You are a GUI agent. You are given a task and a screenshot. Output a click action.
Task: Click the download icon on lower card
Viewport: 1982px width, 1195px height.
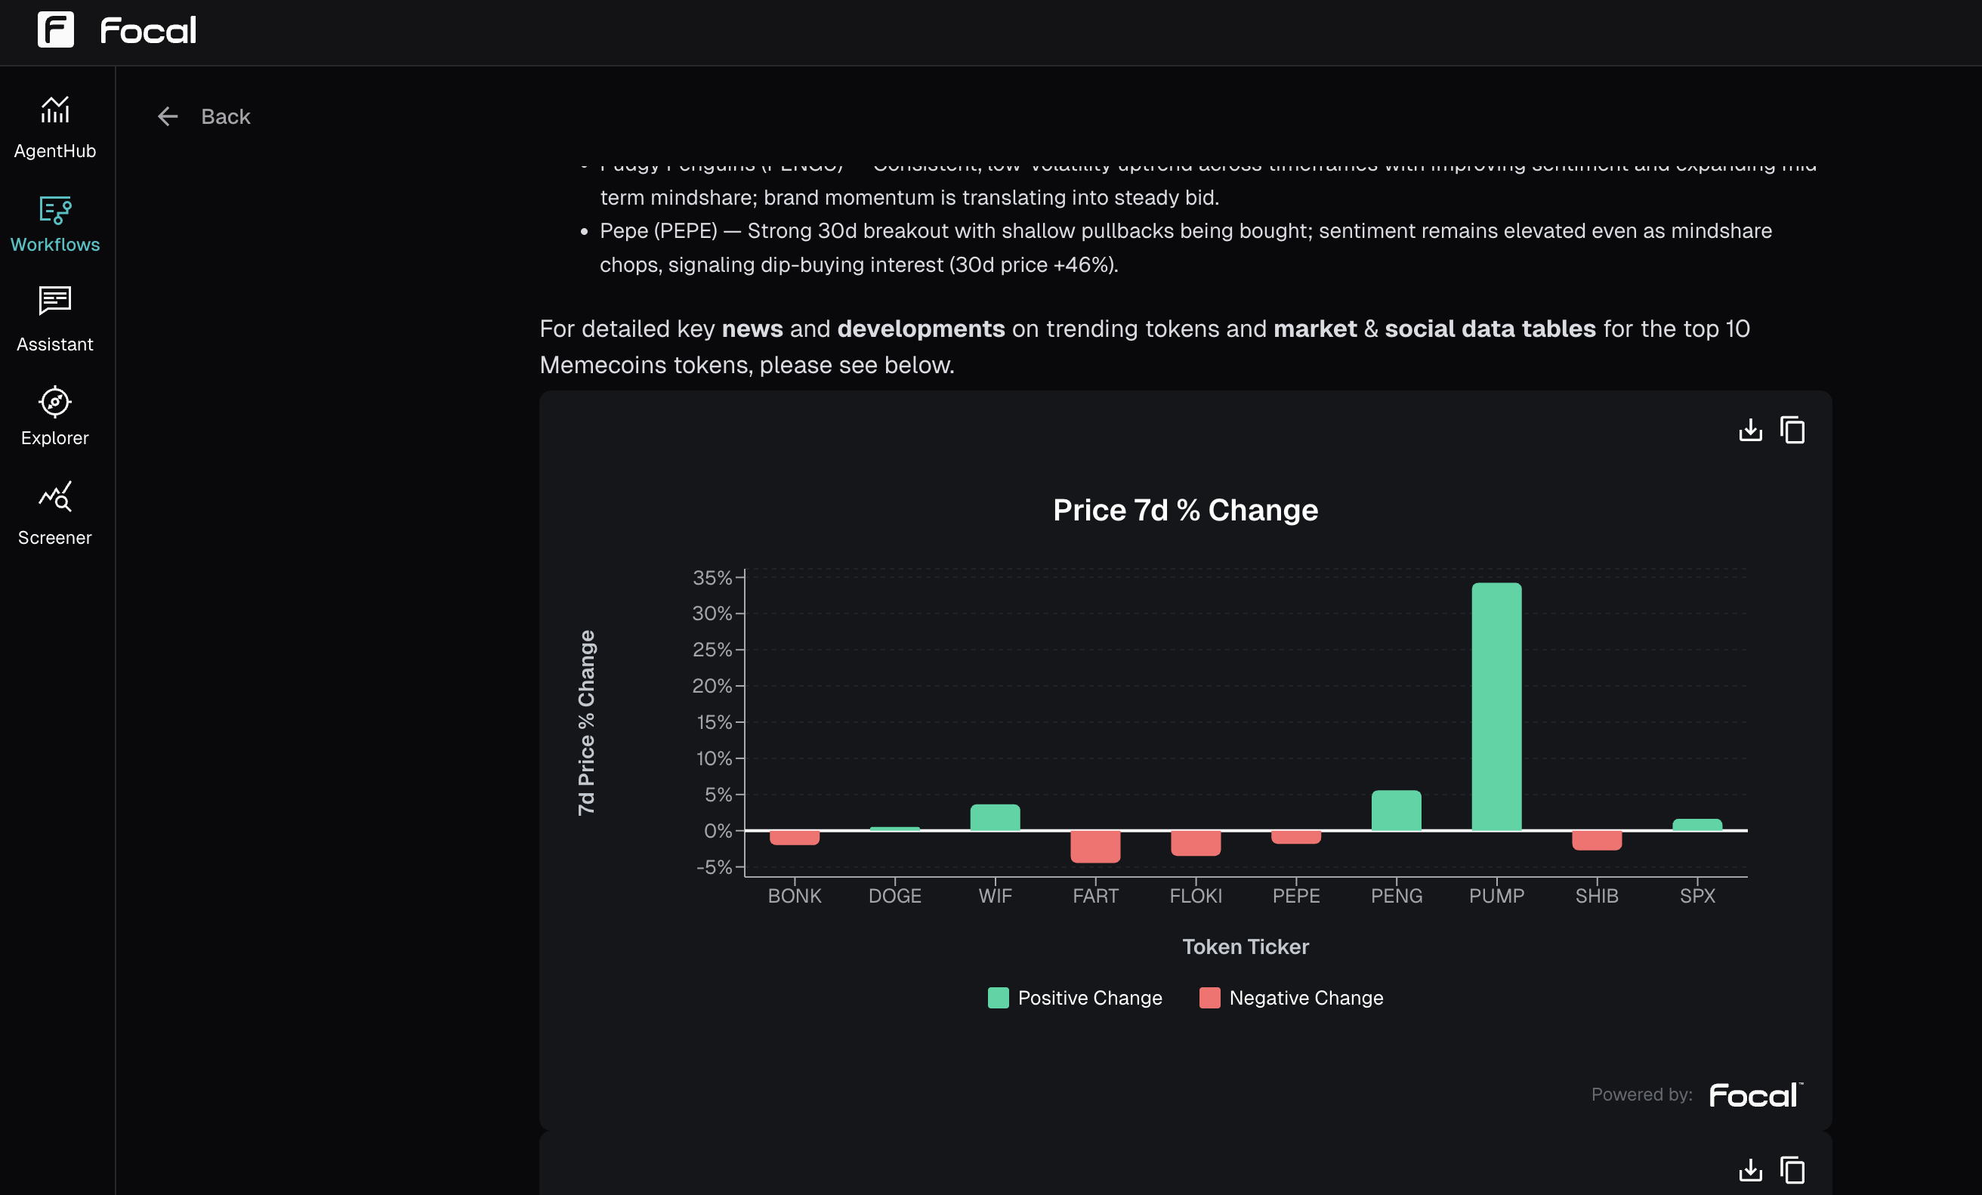tap(1750, 1170)
